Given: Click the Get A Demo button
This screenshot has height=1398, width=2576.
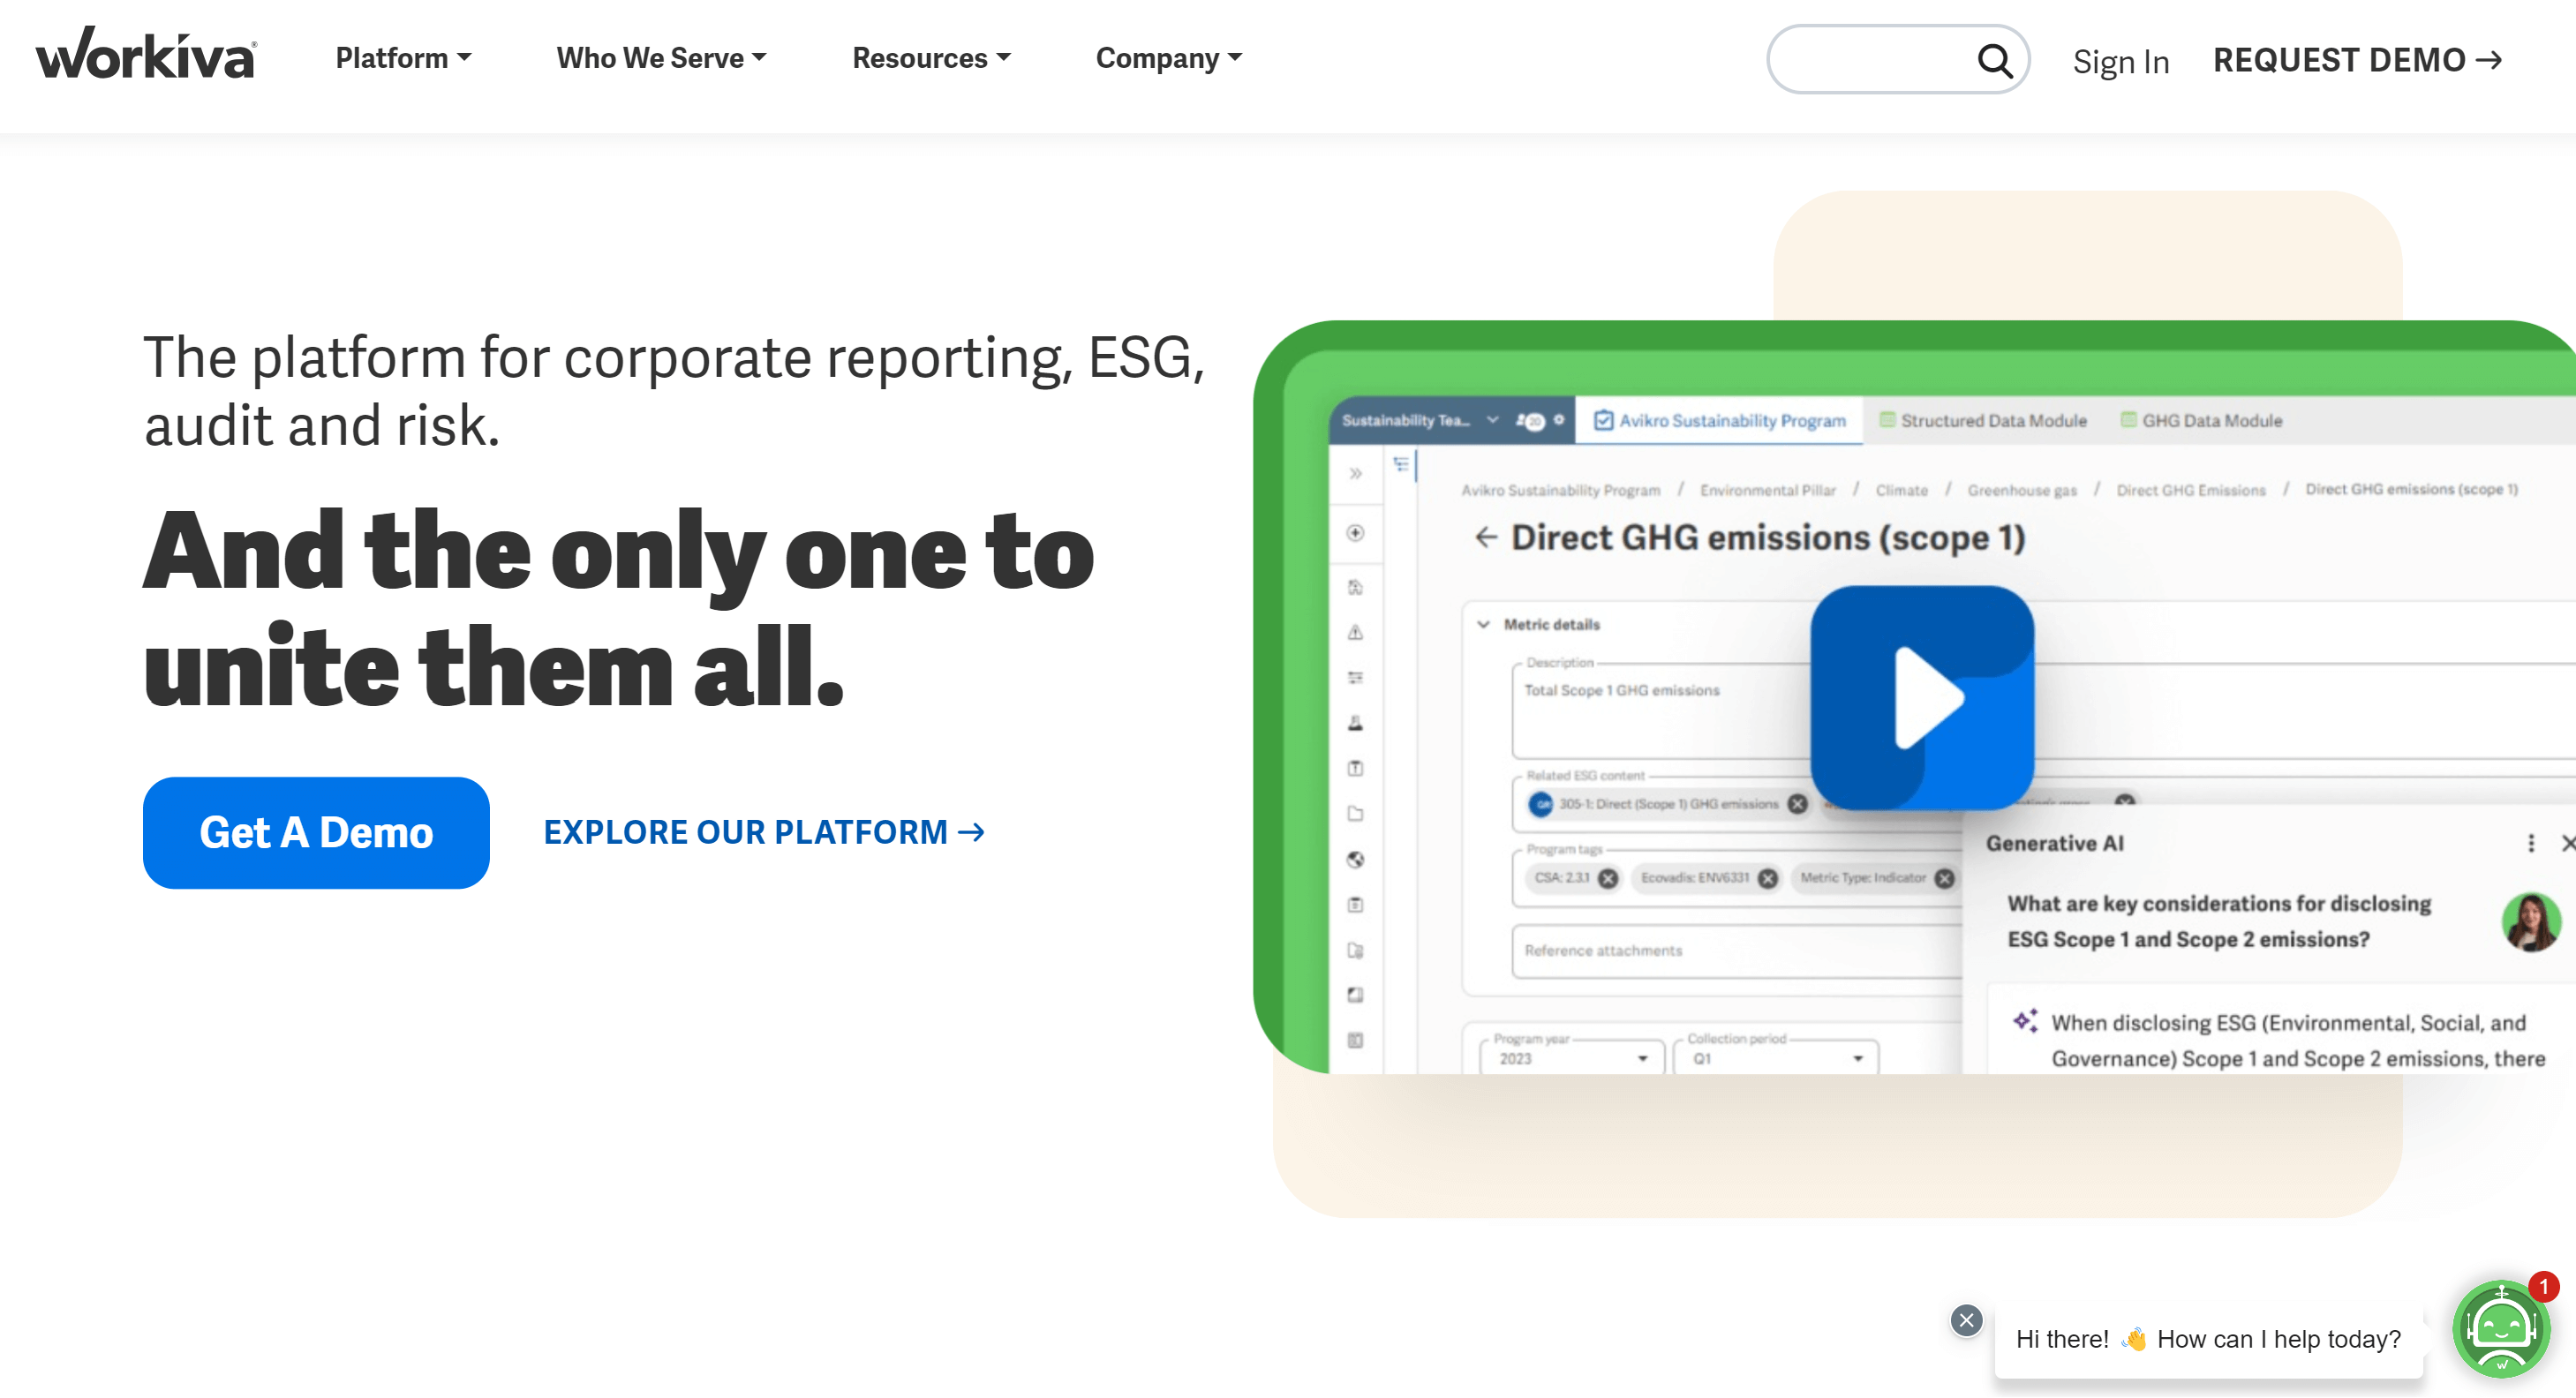Looking at the screenshot, I should 316,832.
